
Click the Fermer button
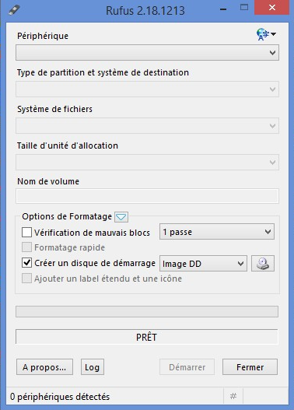click(x=250, y=367)
